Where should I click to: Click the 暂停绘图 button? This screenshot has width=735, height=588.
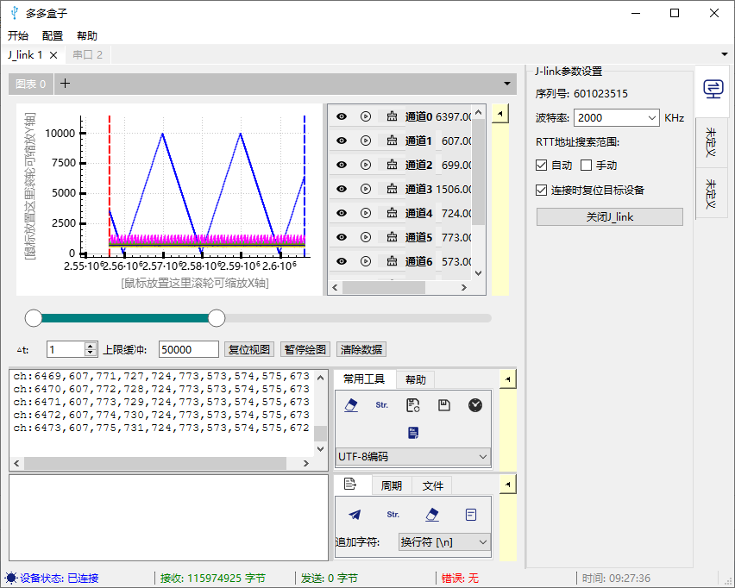coord(305,349)
